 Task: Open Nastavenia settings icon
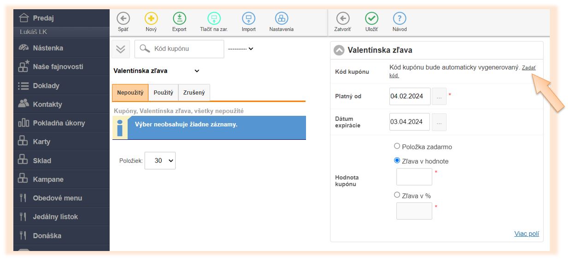(x=281, y=18)
